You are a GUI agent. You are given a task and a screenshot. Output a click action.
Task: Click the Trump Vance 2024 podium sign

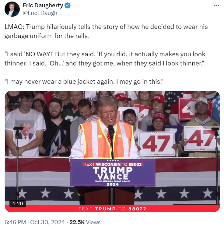[113, 173]
